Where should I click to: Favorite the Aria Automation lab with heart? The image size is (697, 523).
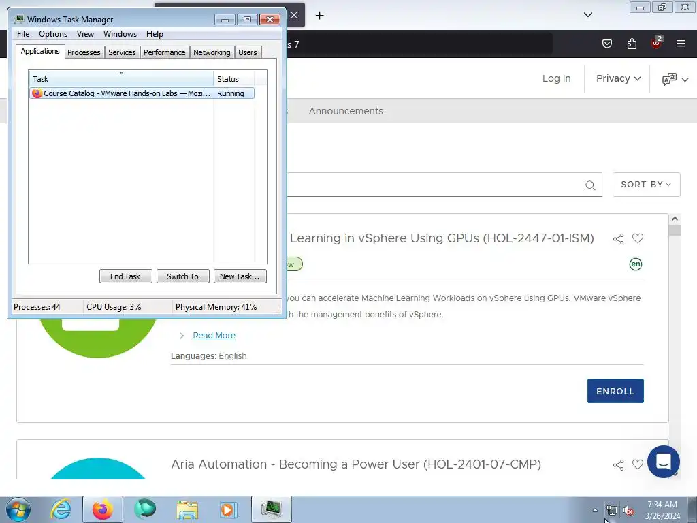pos(637,464)
